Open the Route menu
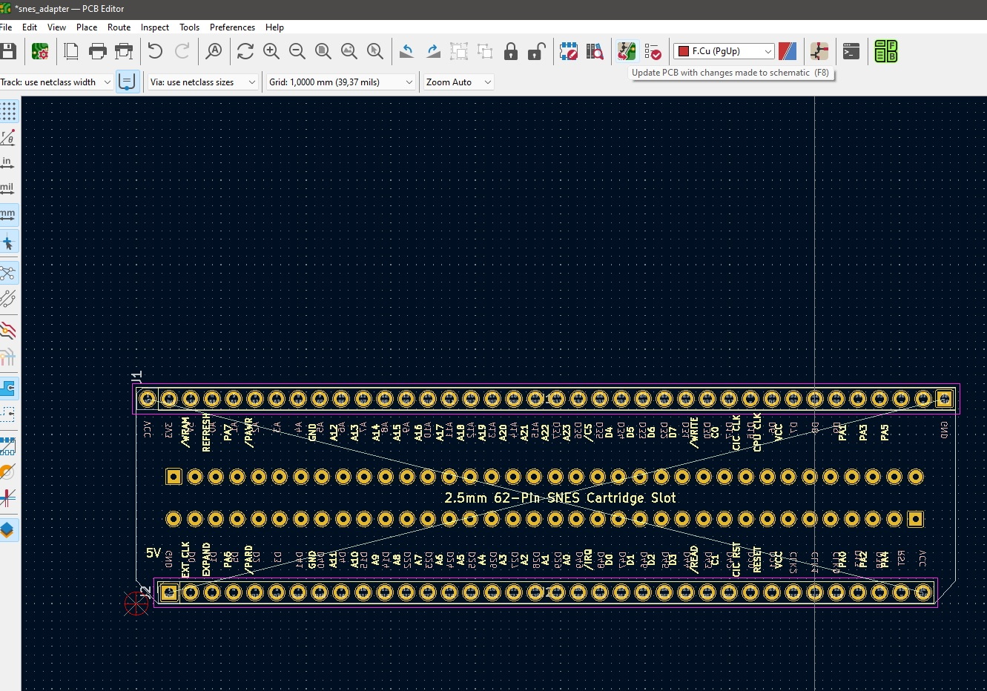This screenshot has height=691, width=987. pyautogui.click(x=119, y=27)
